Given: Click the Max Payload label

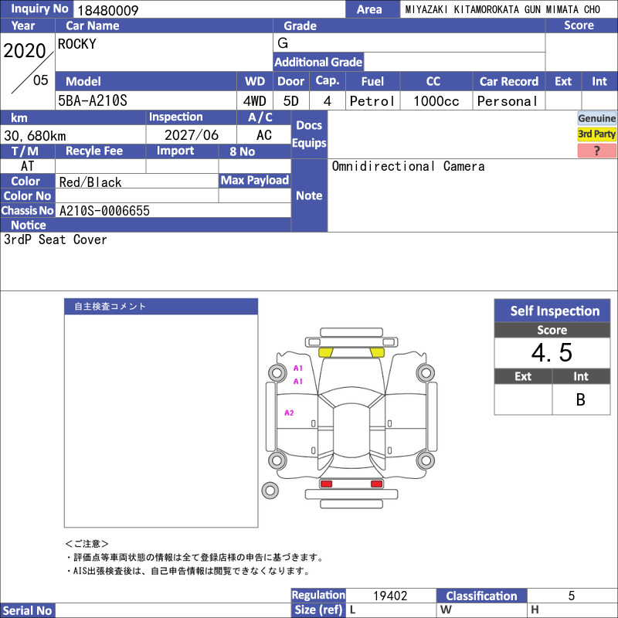Looking at the screenshot, I should tap(255, 181).
